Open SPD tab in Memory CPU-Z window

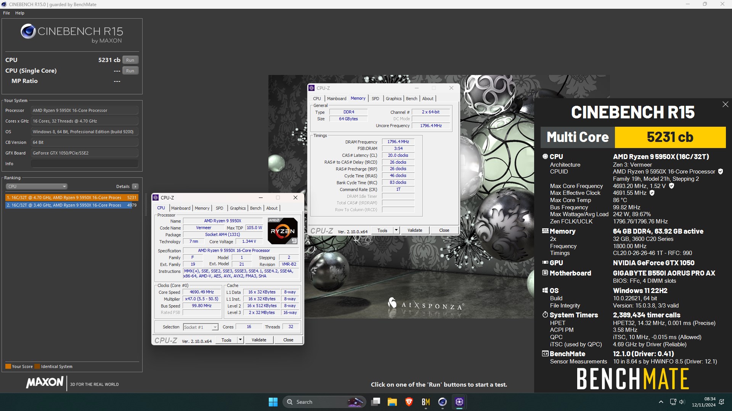pyautogui.click(x=376, y=99)
